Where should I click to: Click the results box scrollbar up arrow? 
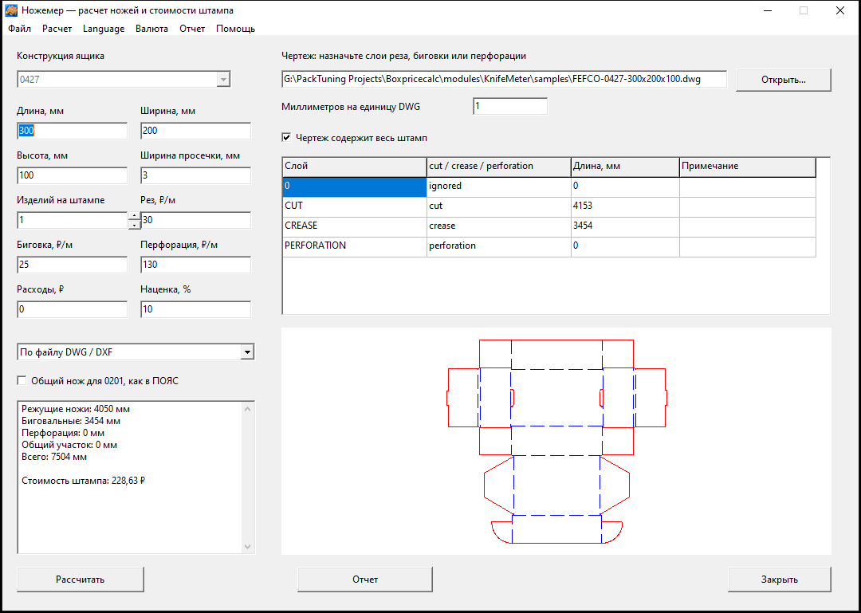[248, 408]
